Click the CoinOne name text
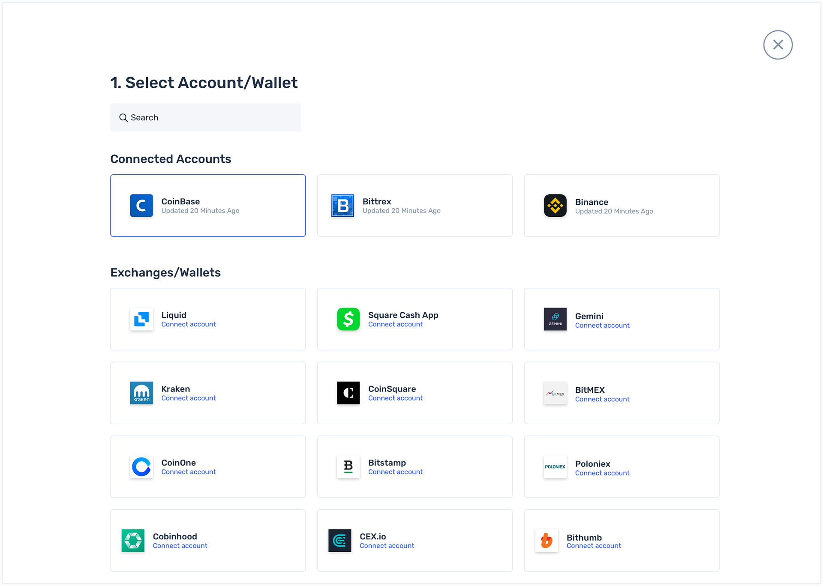This screenshot has width=823, height=586. (x=178, y=463)
